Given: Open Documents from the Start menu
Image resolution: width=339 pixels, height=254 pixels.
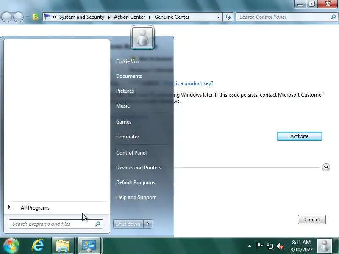Looking at the screenshot, I should [x=129, y=76].
